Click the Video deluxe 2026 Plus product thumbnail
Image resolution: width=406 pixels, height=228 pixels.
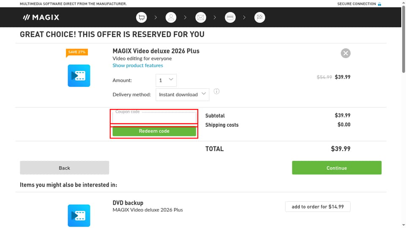(x=79, y=76)
